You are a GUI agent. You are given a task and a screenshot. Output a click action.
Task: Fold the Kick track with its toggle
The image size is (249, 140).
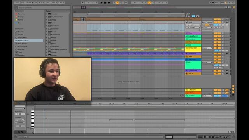(x=187, y=19)
